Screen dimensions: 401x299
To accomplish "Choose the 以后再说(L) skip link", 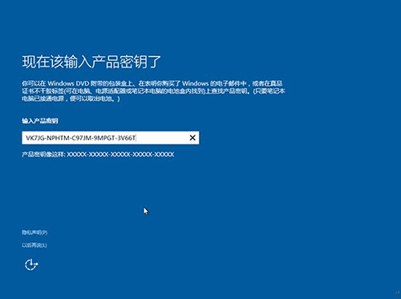I will [34, 245].
